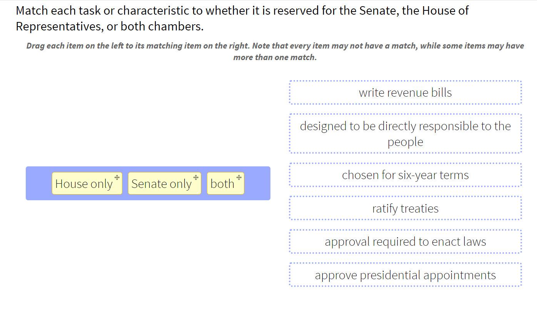Viewport: 537px width, 310px height.
Task: Click the approval required to enact laws box
Action: [405, 241]
